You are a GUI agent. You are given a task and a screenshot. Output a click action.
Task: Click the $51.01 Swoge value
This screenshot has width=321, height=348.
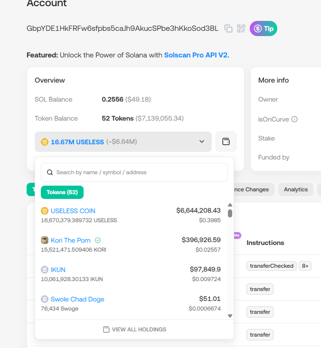click(x=210, y=299)
